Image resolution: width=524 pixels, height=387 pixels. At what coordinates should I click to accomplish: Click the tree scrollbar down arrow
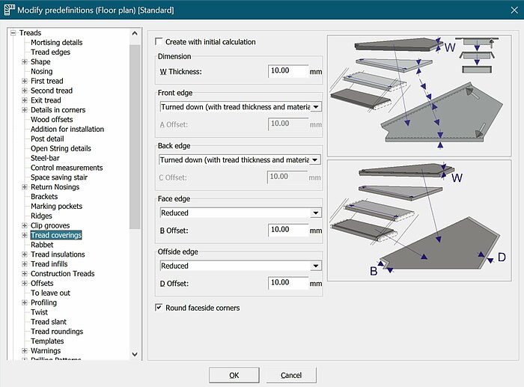tap(135, 355)
